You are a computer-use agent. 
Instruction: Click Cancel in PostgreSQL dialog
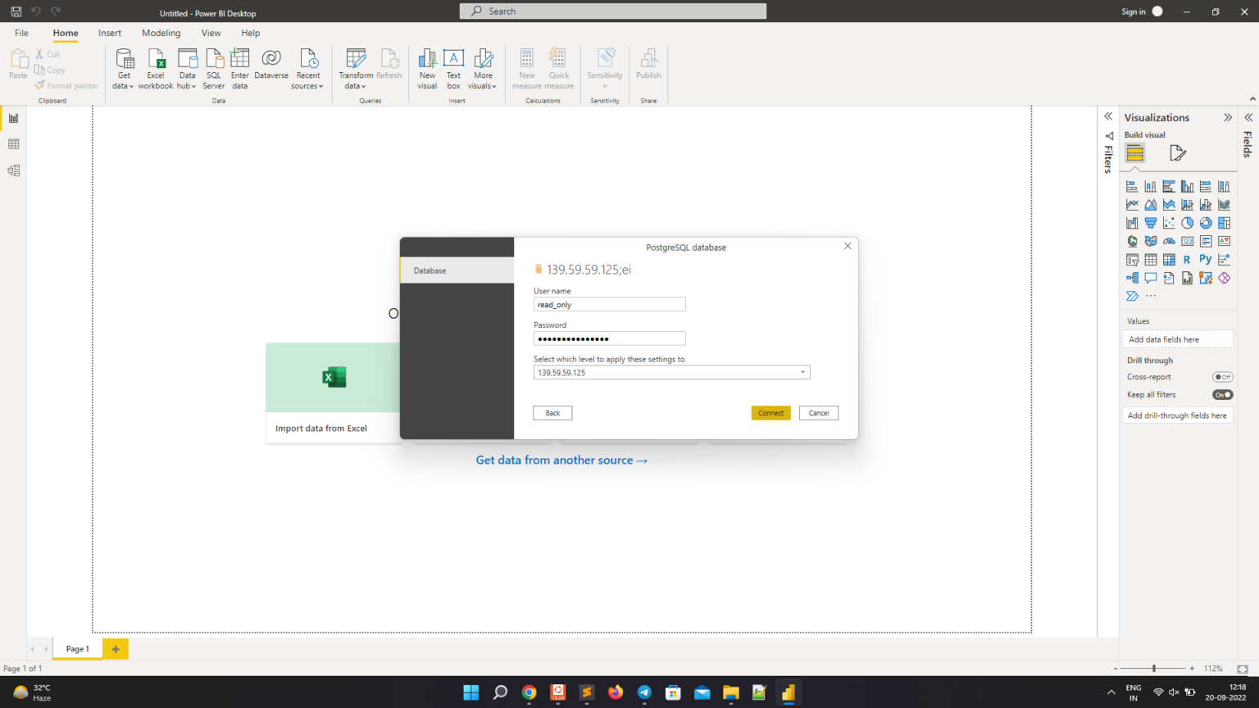click(x=819, y=413)
